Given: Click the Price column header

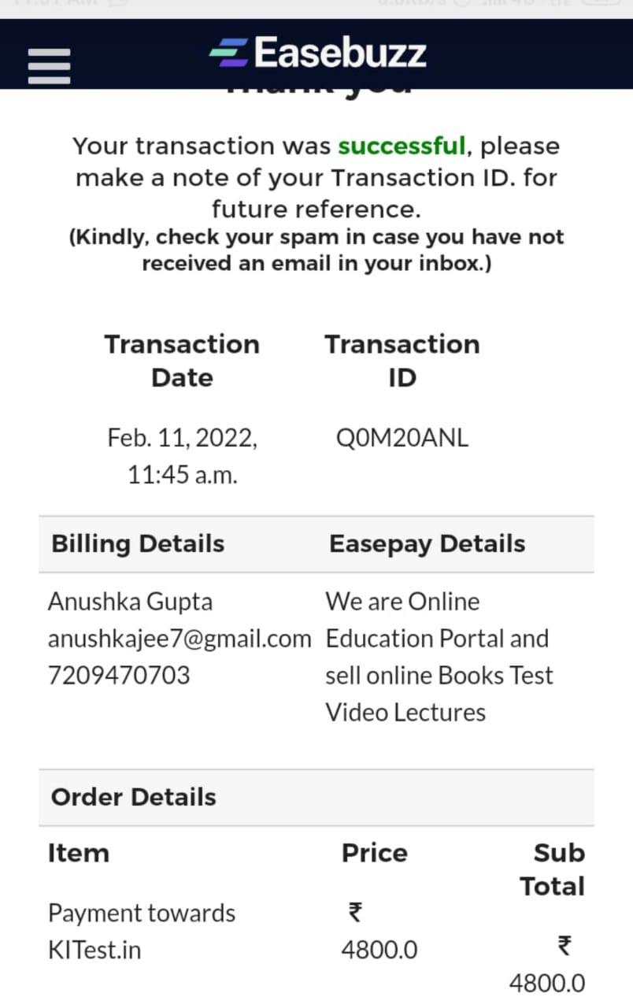Looking at the screenshot, I should click(x=374, y=853).
